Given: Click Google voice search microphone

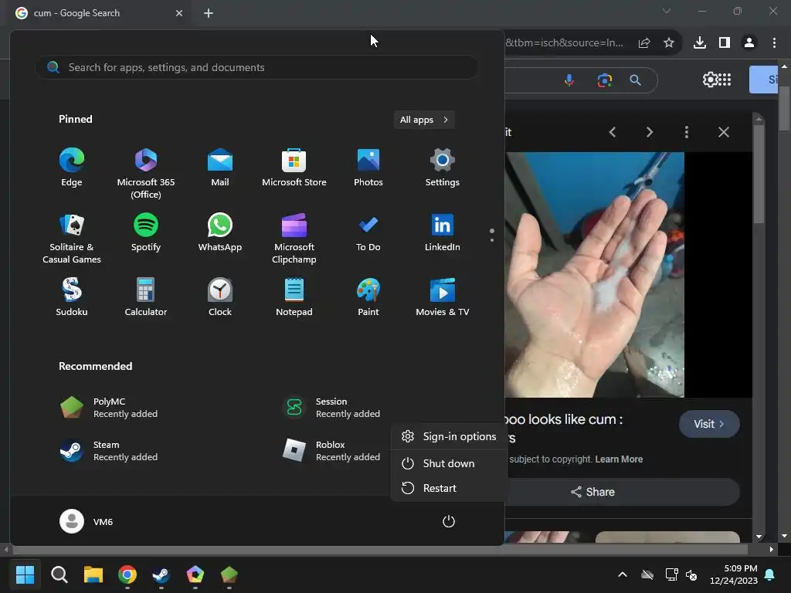Looking at the screenshot, I should pyautogui.click(x=569, y=80).
